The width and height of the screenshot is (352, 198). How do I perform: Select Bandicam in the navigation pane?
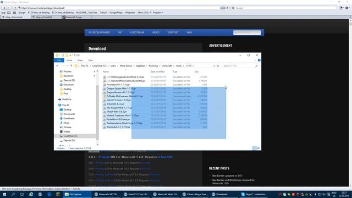coord(68,76)
